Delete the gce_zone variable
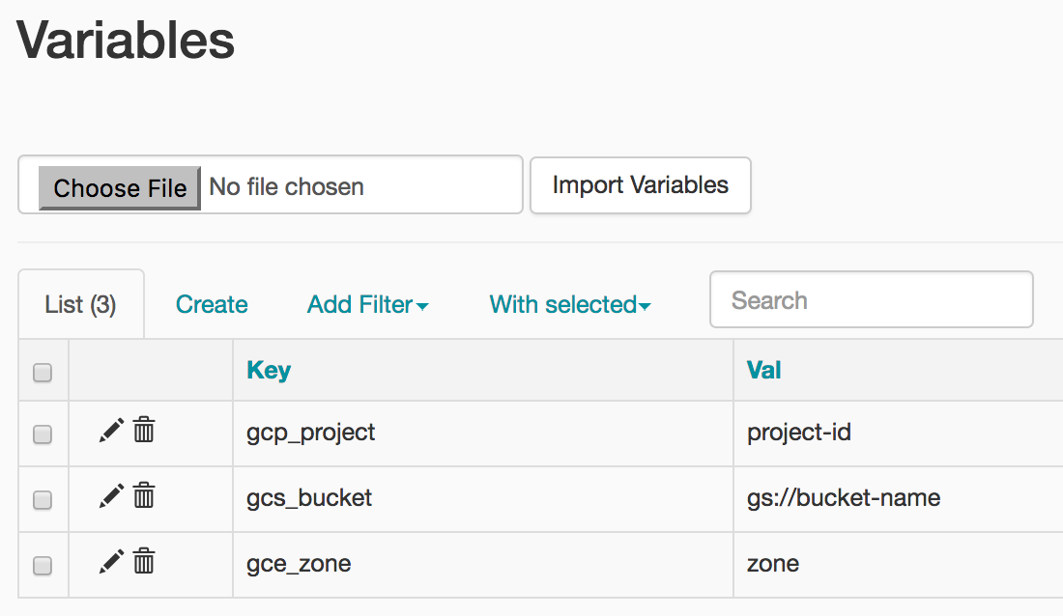 [142, 561]
